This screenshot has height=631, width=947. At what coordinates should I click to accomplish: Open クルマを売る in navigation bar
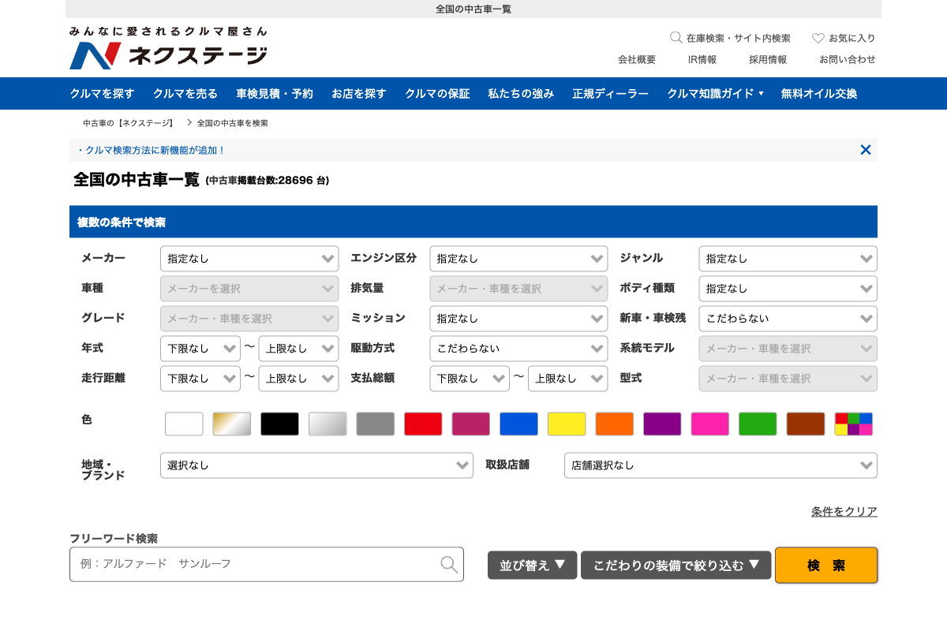[x=185, y=94]
